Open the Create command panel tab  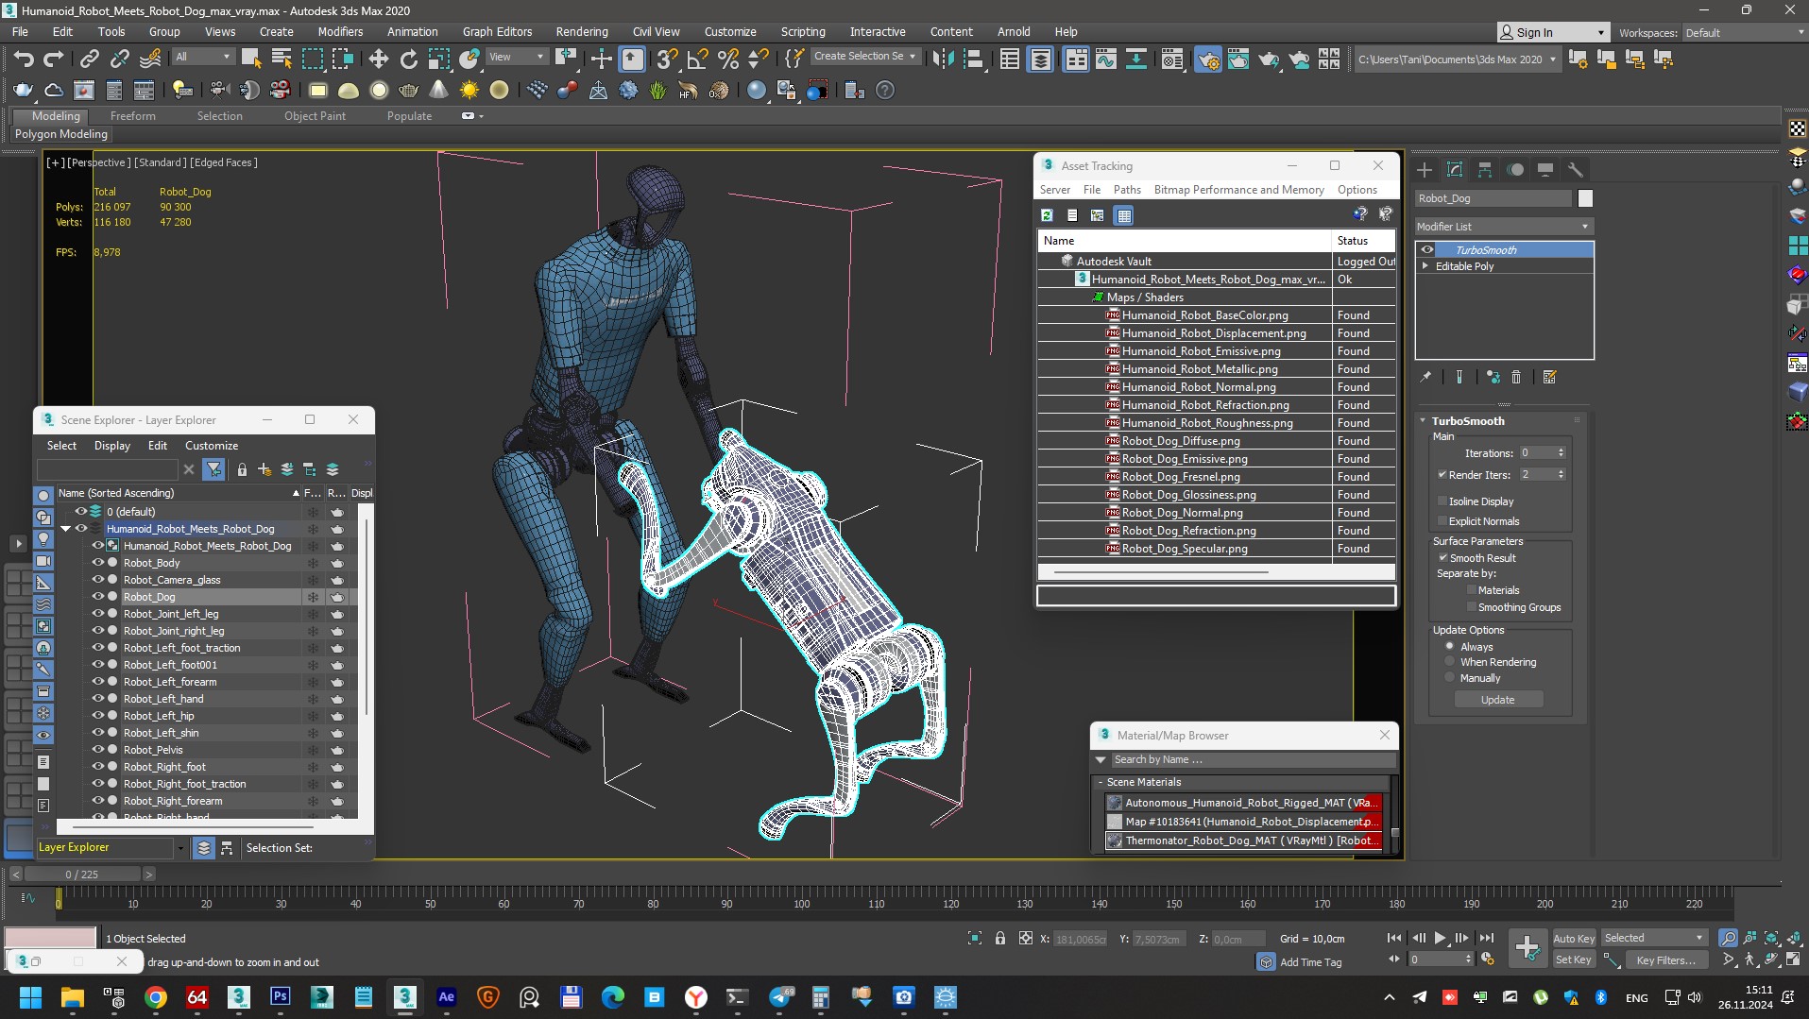point(1425,170)
